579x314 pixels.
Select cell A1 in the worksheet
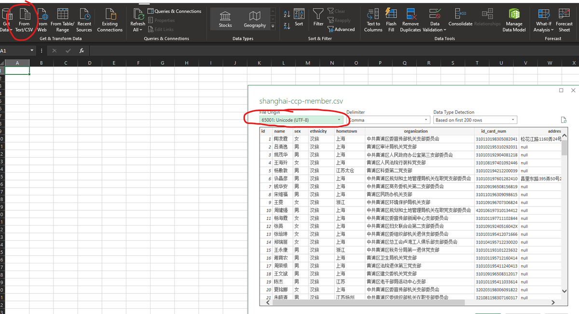pyautogui.click(x=17, y=70)
